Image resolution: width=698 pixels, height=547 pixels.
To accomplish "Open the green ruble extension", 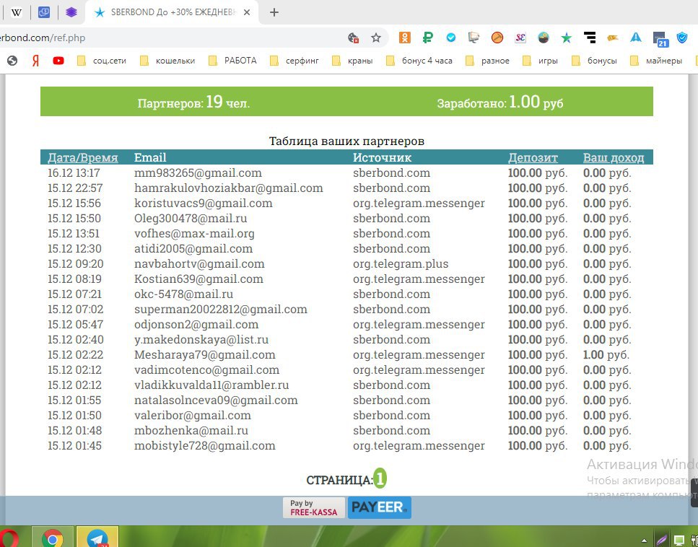I will [428, 38].
